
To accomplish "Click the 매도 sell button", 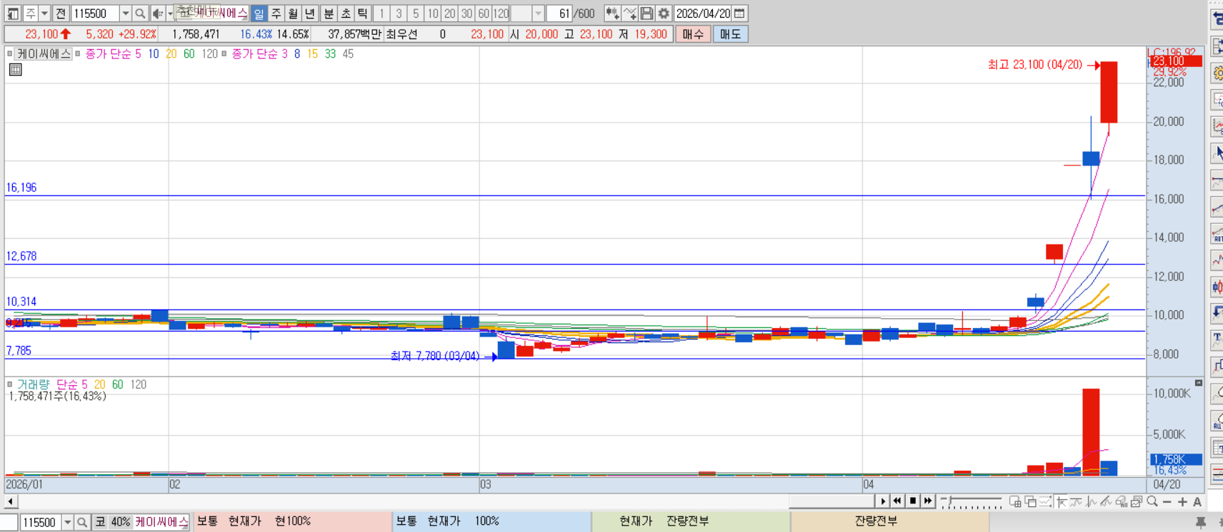I will pyautogui.click(x=730, y=34).
